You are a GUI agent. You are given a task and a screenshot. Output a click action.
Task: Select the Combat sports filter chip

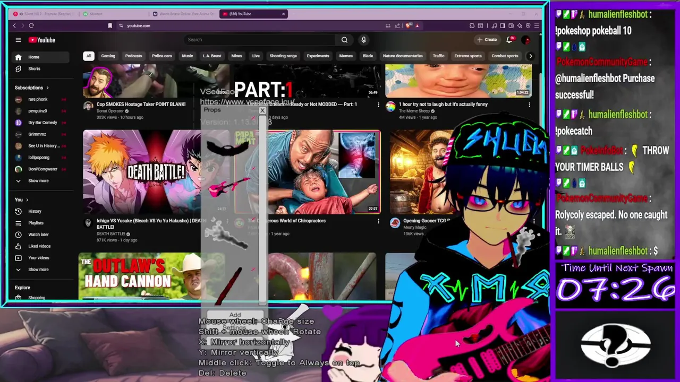[x=505, y=56]
